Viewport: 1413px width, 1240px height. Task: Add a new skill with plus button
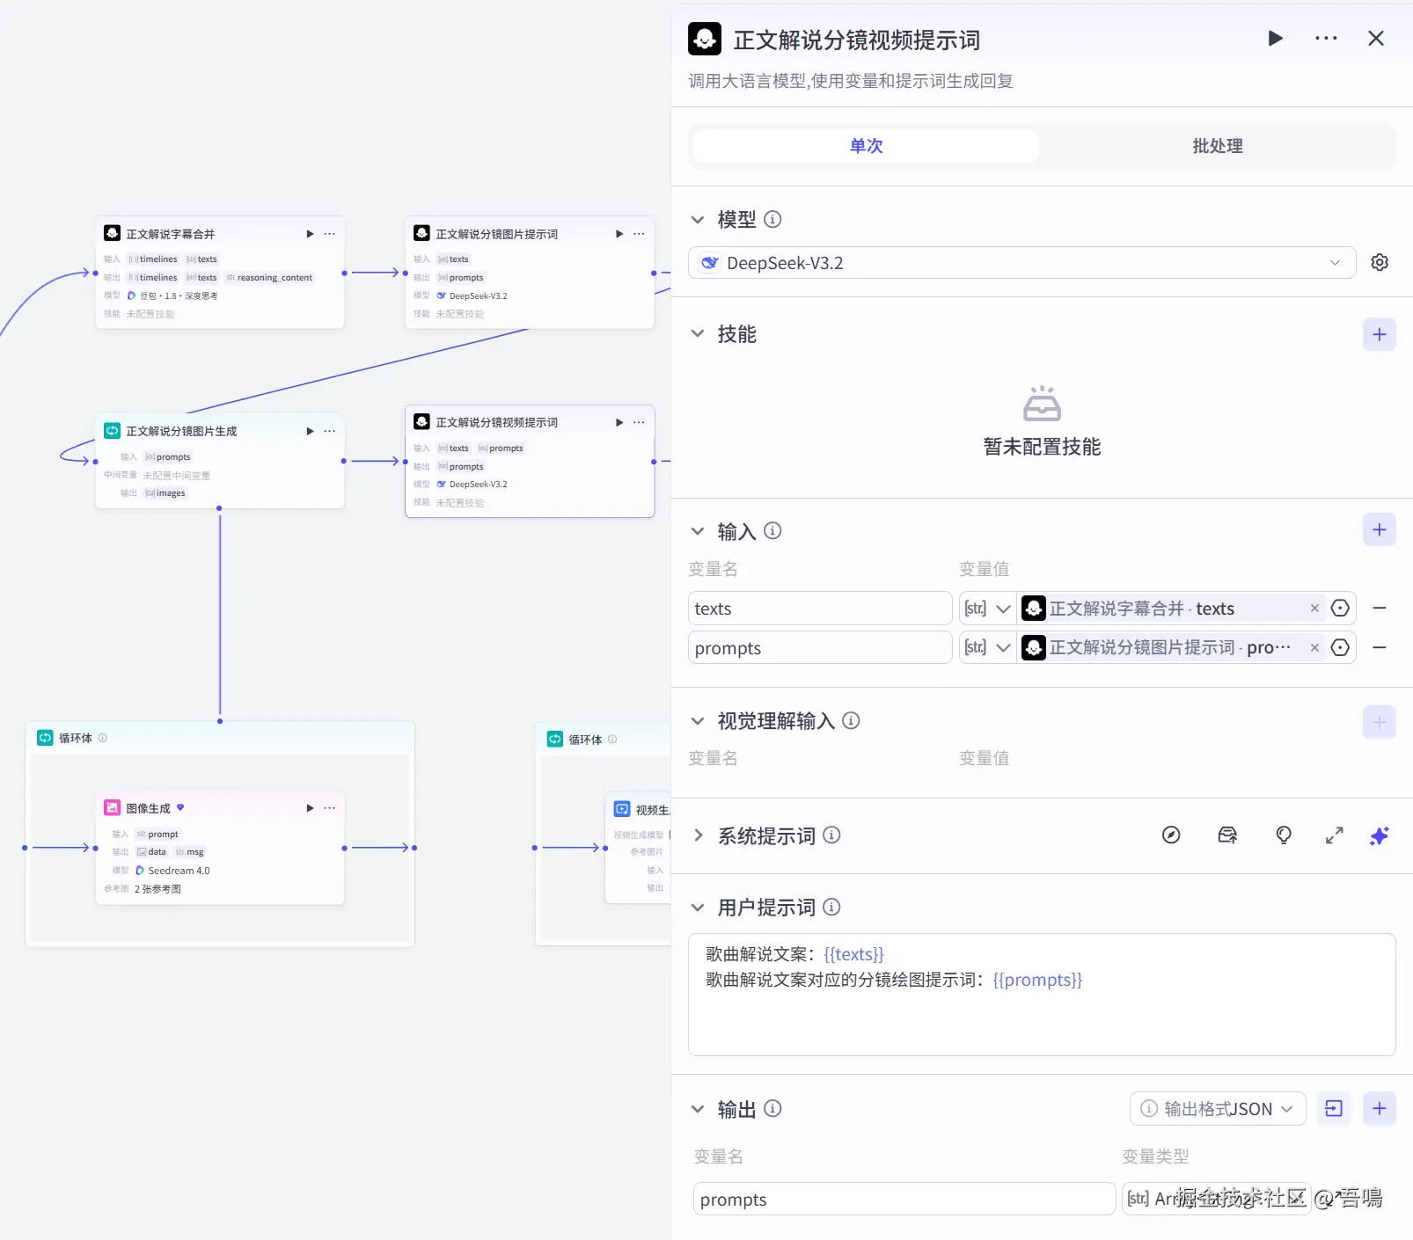tap(1380, 334)
